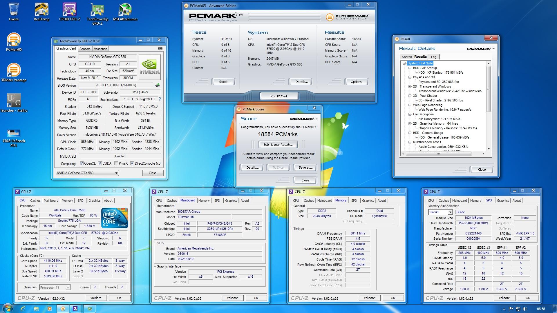Switch to CPU-Z taskbar button
The height and width of the screenshot is (313, 557).
pyautogui.click(x=75, y=309)
